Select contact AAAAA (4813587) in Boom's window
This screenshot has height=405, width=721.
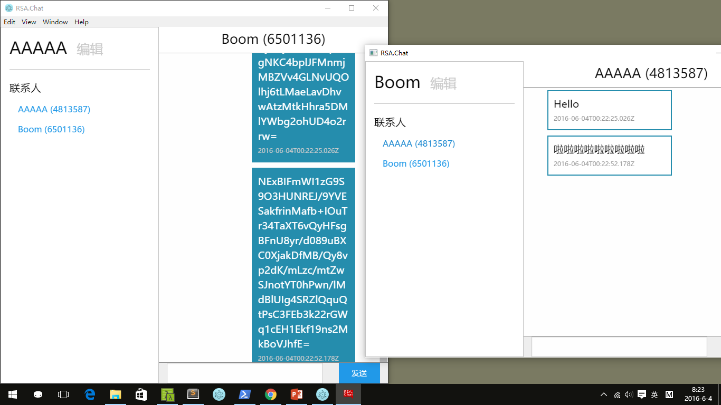coord(419,143)
